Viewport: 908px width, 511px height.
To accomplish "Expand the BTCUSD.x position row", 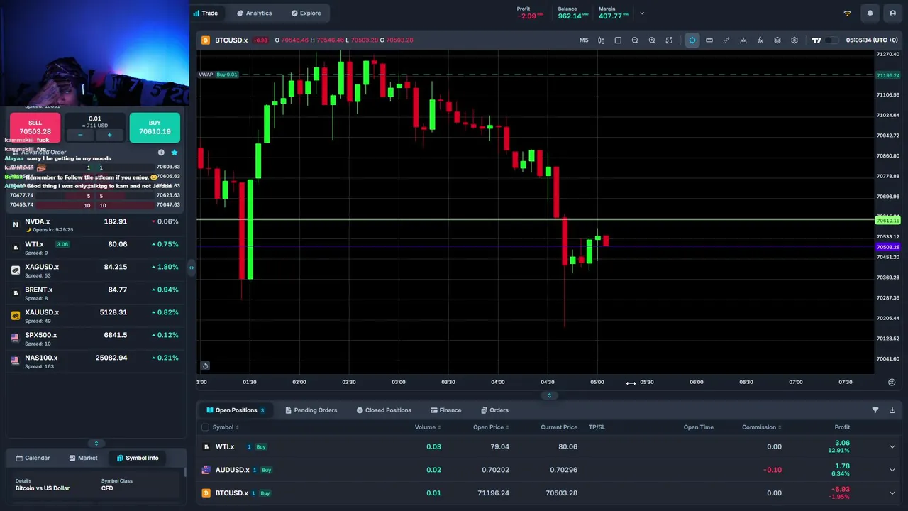I will coord(892,493).
